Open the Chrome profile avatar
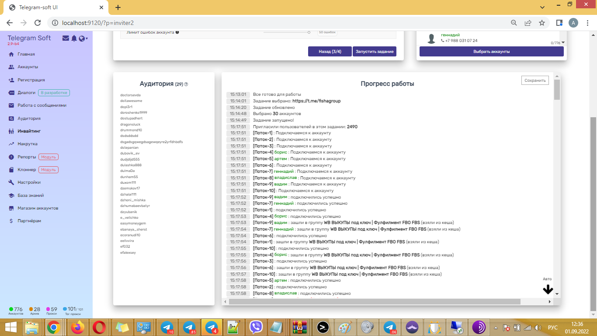Viewport: 597px width, 336px height. (573, 23)
